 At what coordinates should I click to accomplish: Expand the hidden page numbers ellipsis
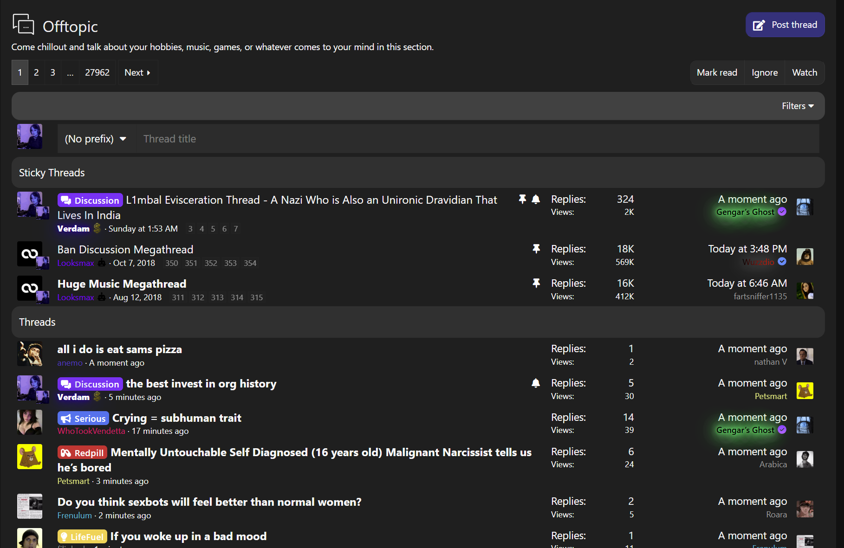(70, 73)
